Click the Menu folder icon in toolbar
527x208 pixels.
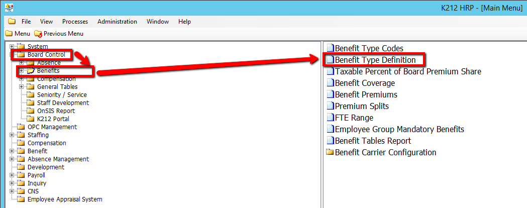coord(9,34)
